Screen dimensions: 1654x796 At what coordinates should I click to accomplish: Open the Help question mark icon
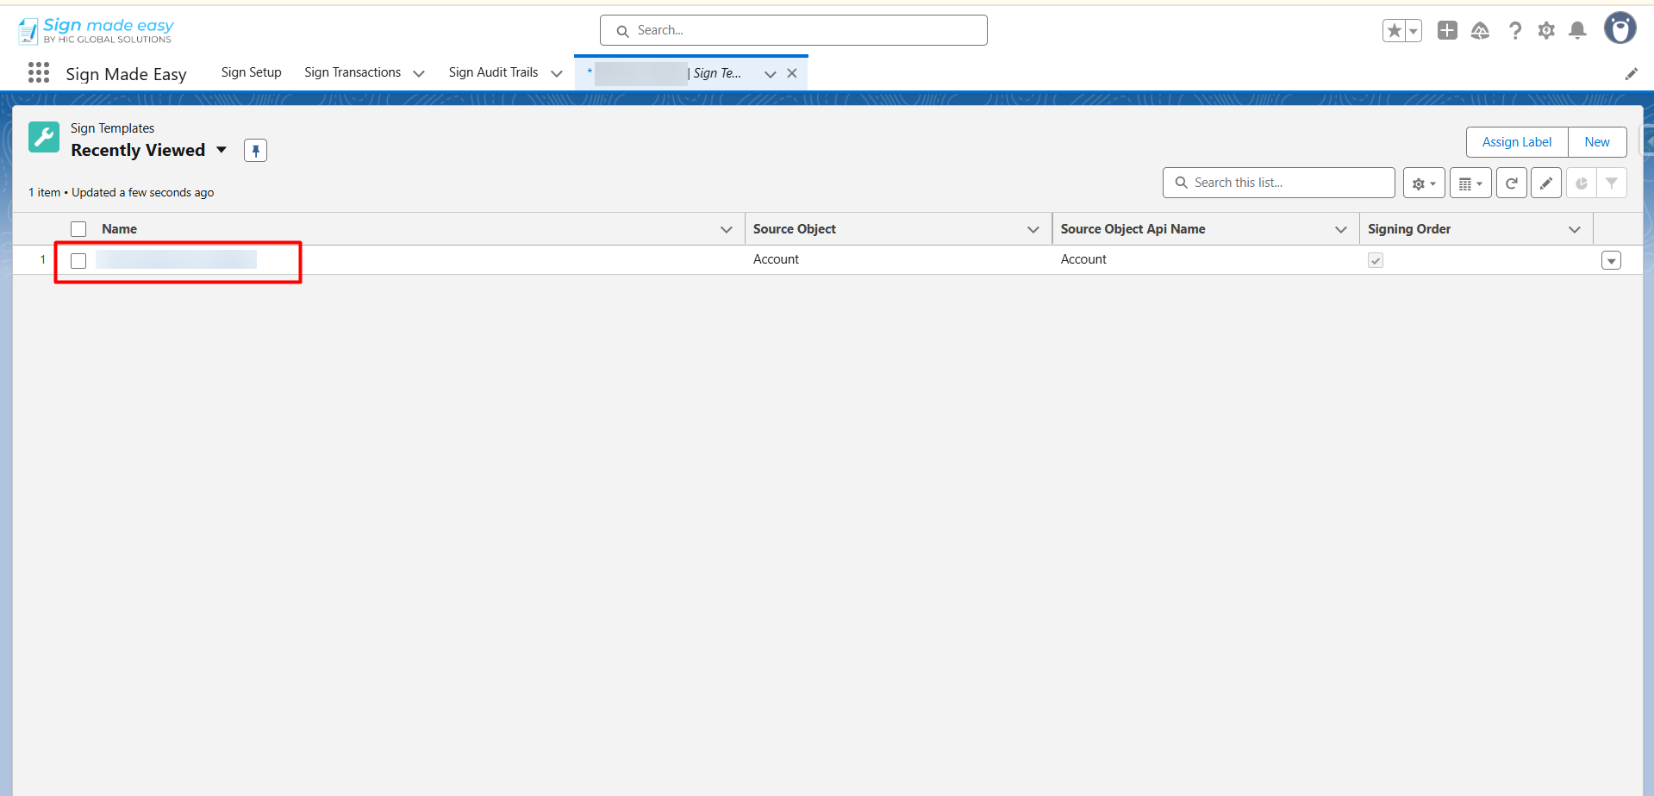1514,31
